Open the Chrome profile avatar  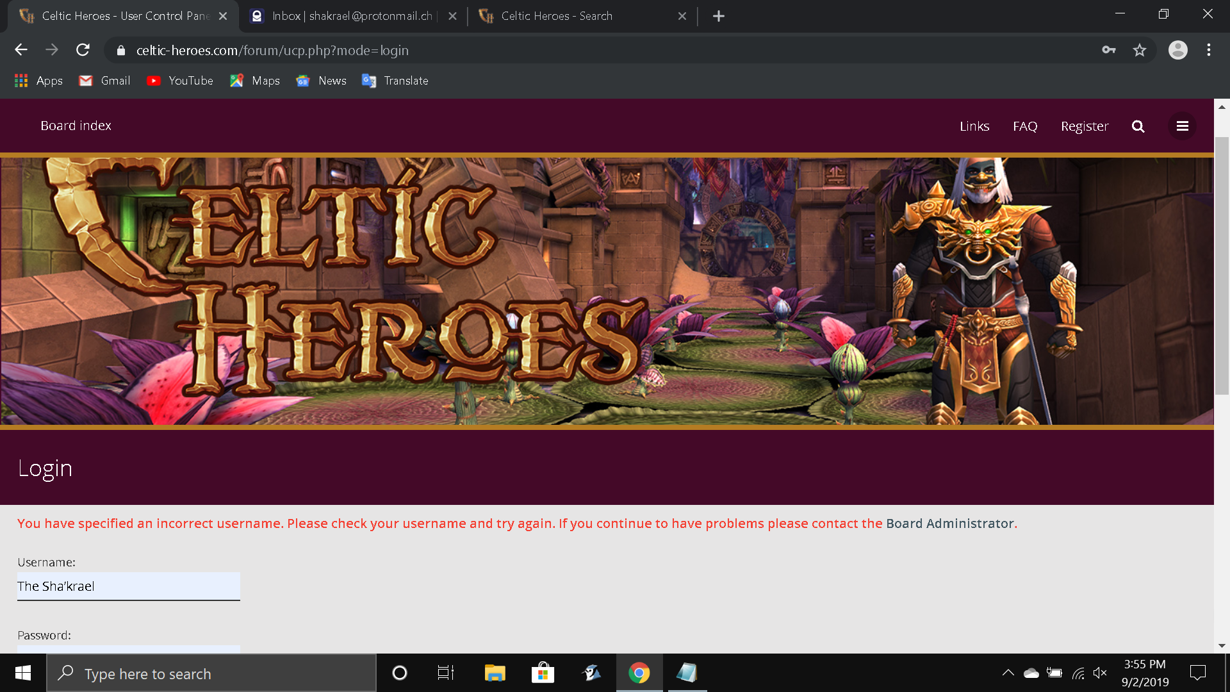click(1178, 50)
